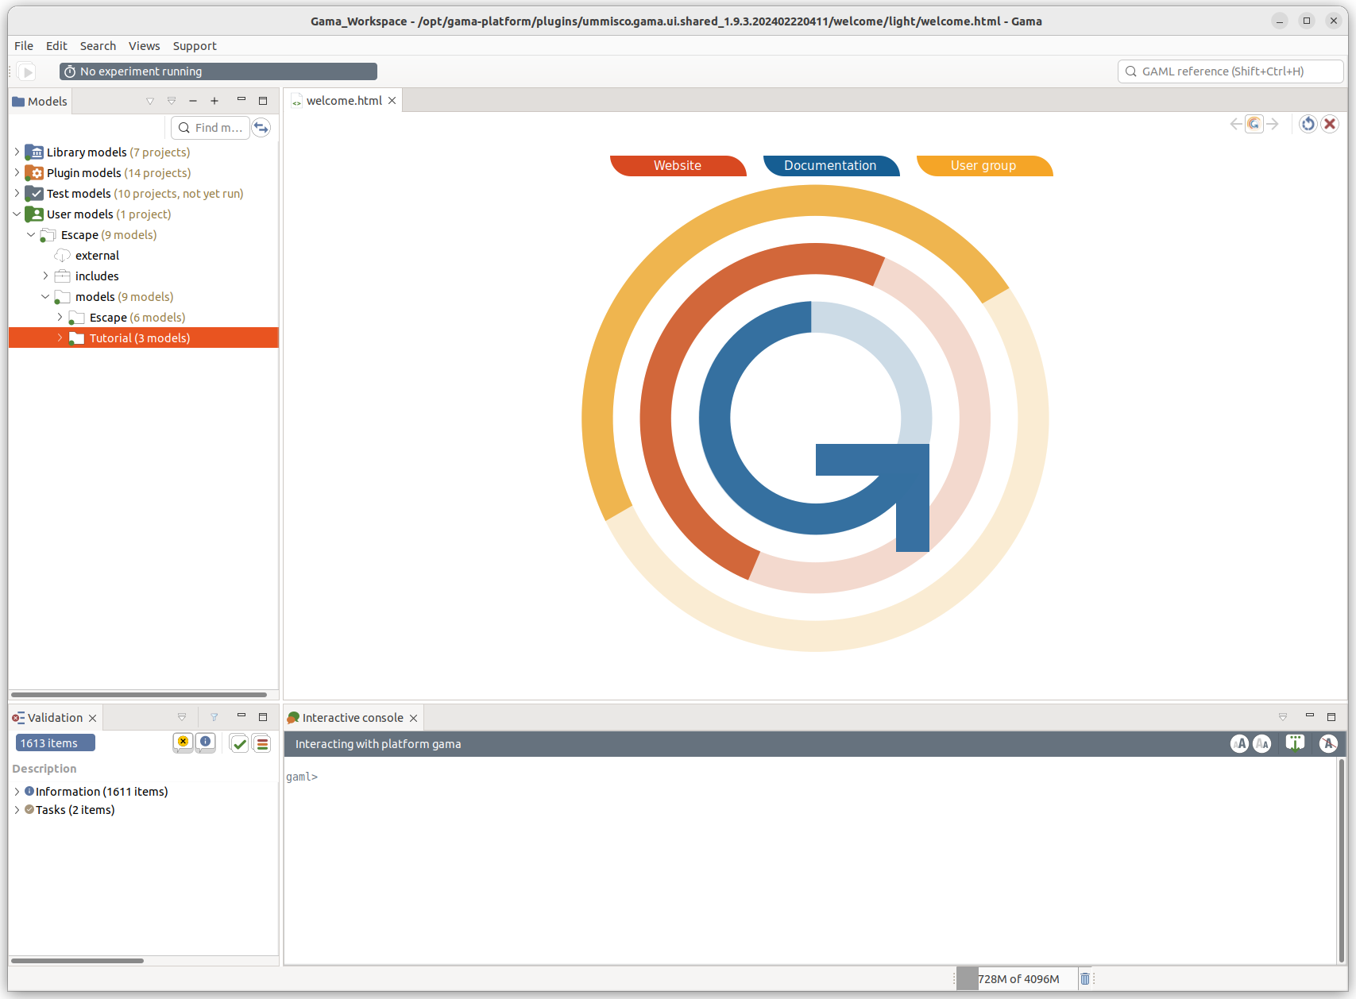
Task: Expand the Information (1611 items) group
Action: pyautogui.click(x=17, y=792)
